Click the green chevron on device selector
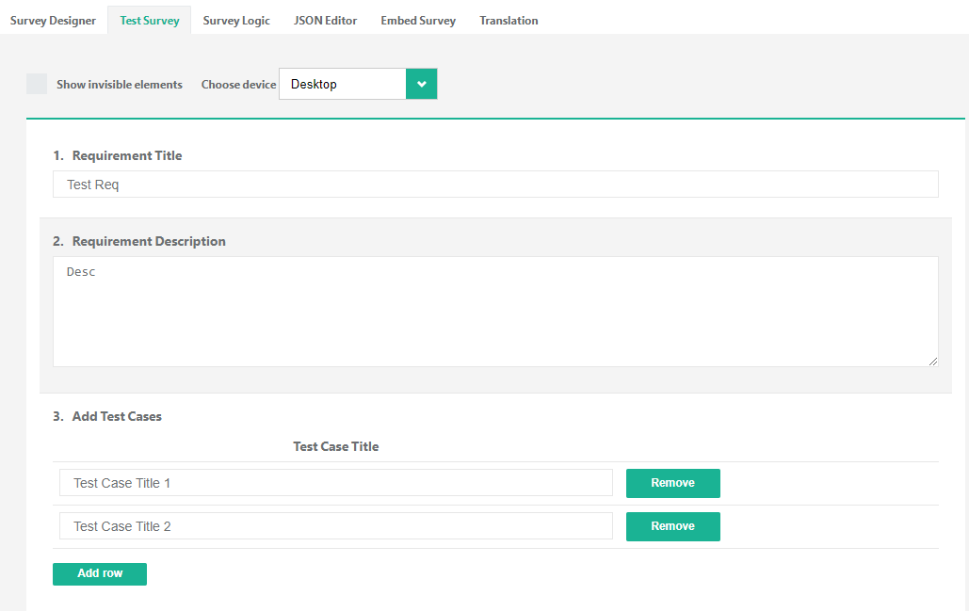The height and width of the screenshot is (611, 969). click(422, 84)
